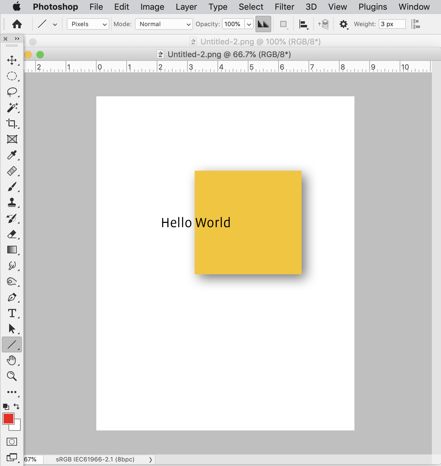Image resolution: width=441 pixels, height=466 pixels.
Task: Activate the Zoom tool
Action: (x=12, y=376)
